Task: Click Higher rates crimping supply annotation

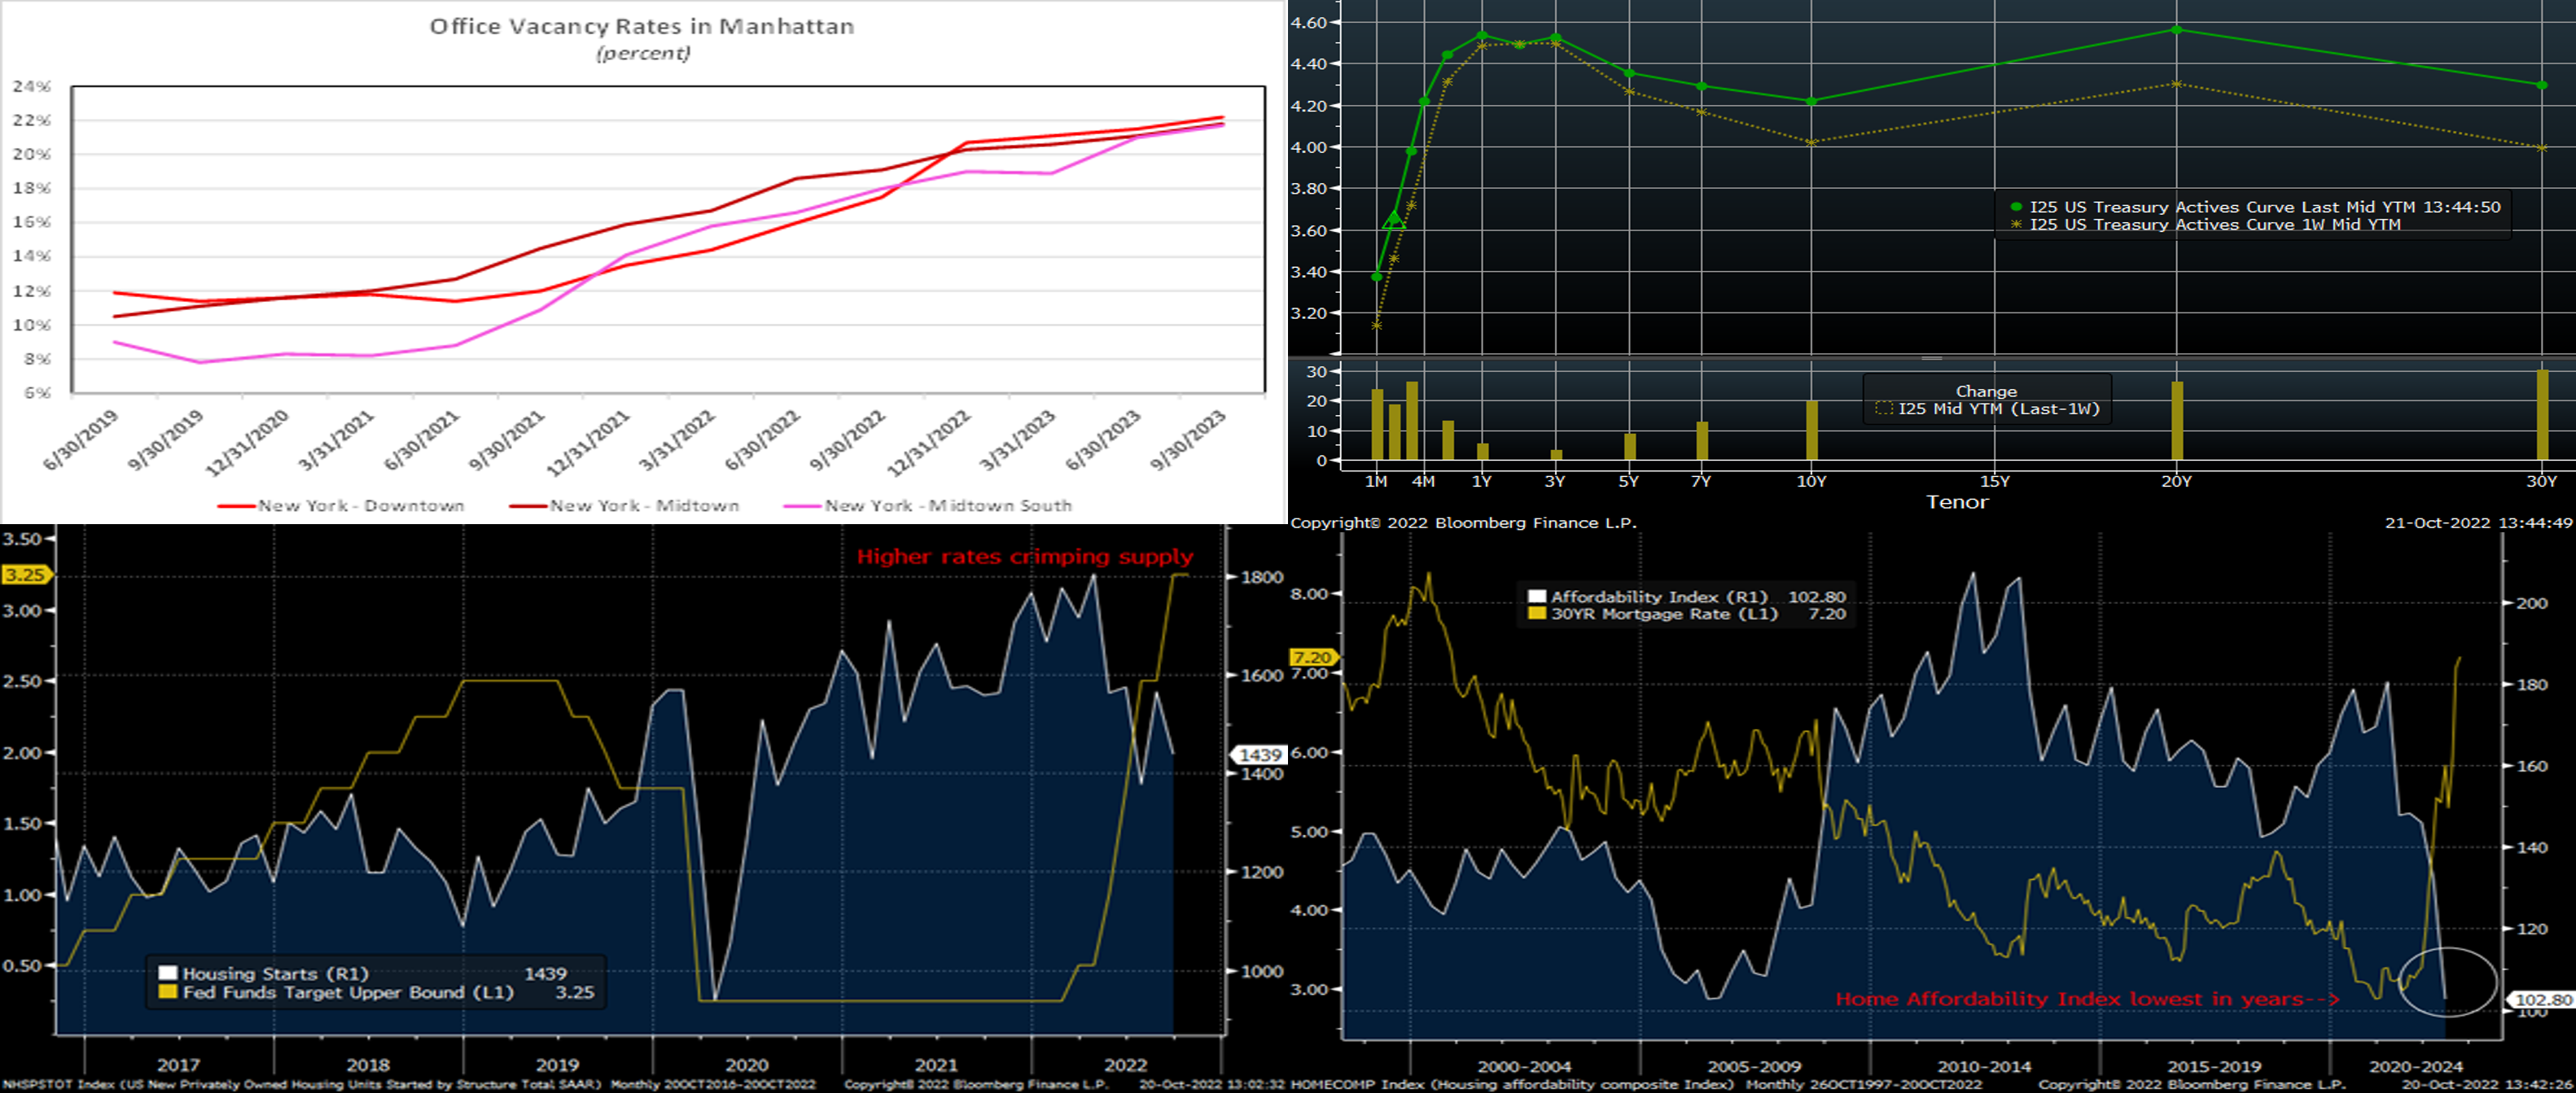Action: [x=1024, y=557]
